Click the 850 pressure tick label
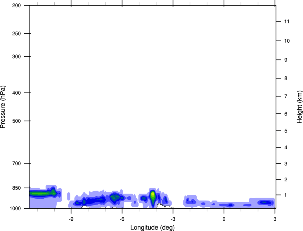 (x=16, y=188)
